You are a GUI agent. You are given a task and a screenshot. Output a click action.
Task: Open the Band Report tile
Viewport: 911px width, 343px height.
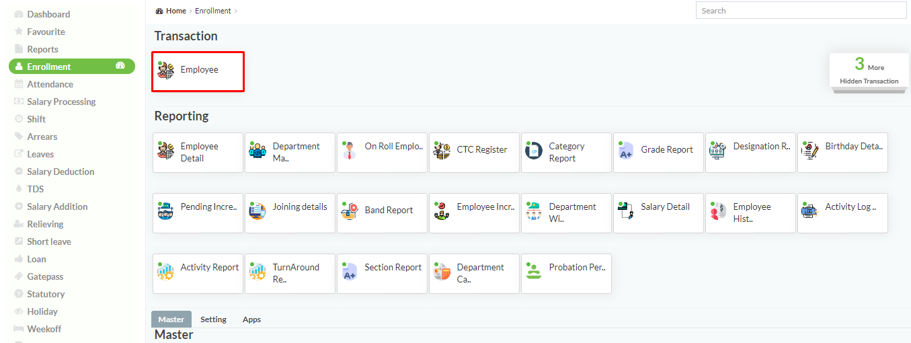[382, 213]
